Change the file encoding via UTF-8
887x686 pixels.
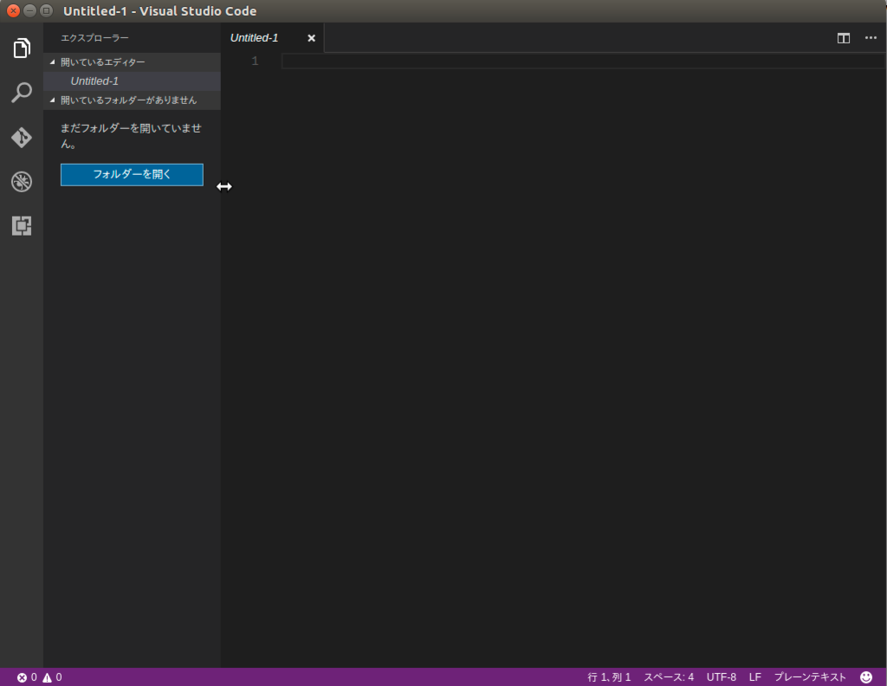pyautogui.click(x=722, y=677)
